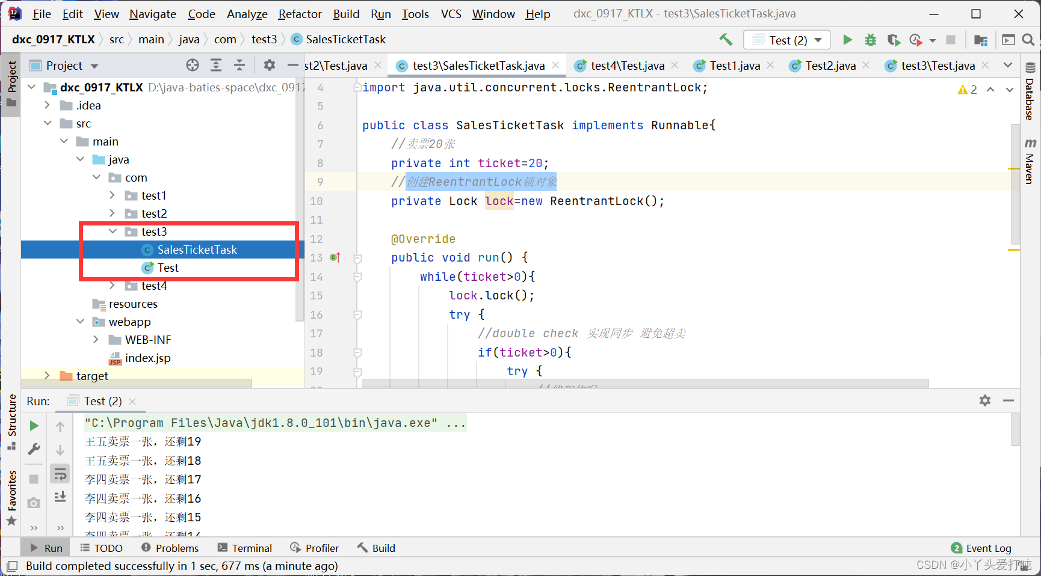Click the camera dump threads icon
The width and height of the screenshot is (1041, 576).
[34, 503]
